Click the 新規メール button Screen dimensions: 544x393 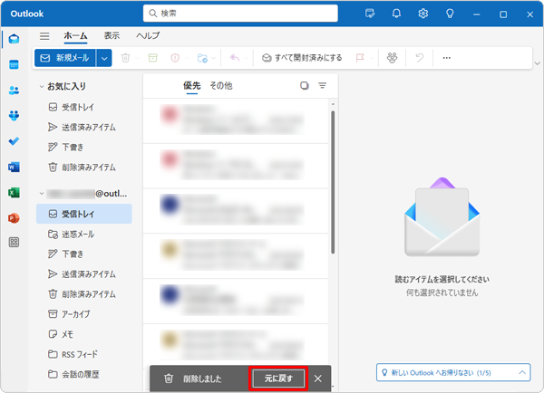[65, 58]
